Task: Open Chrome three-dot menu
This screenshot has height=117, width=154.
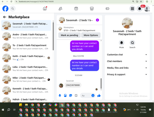Action: click(x=151, y=2)
